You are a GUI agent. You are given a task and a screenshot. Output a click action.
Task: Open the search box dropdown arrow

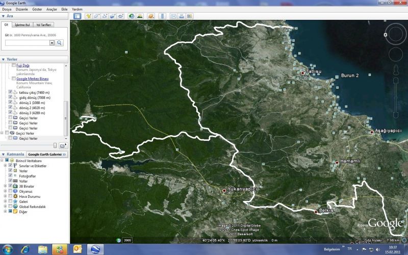52,43
